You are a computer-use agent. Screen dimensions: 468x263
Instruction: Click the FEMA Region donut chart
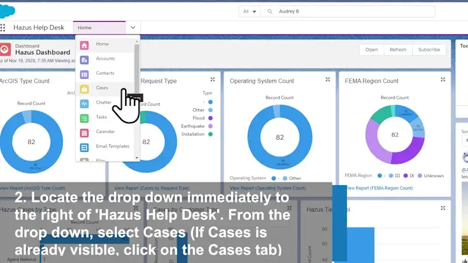point(395,134)
